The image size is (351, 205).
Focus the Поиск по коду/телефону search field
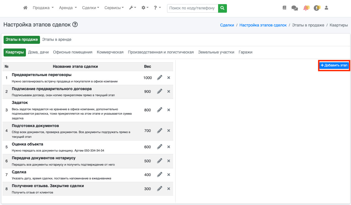click(x=192, y=8)
